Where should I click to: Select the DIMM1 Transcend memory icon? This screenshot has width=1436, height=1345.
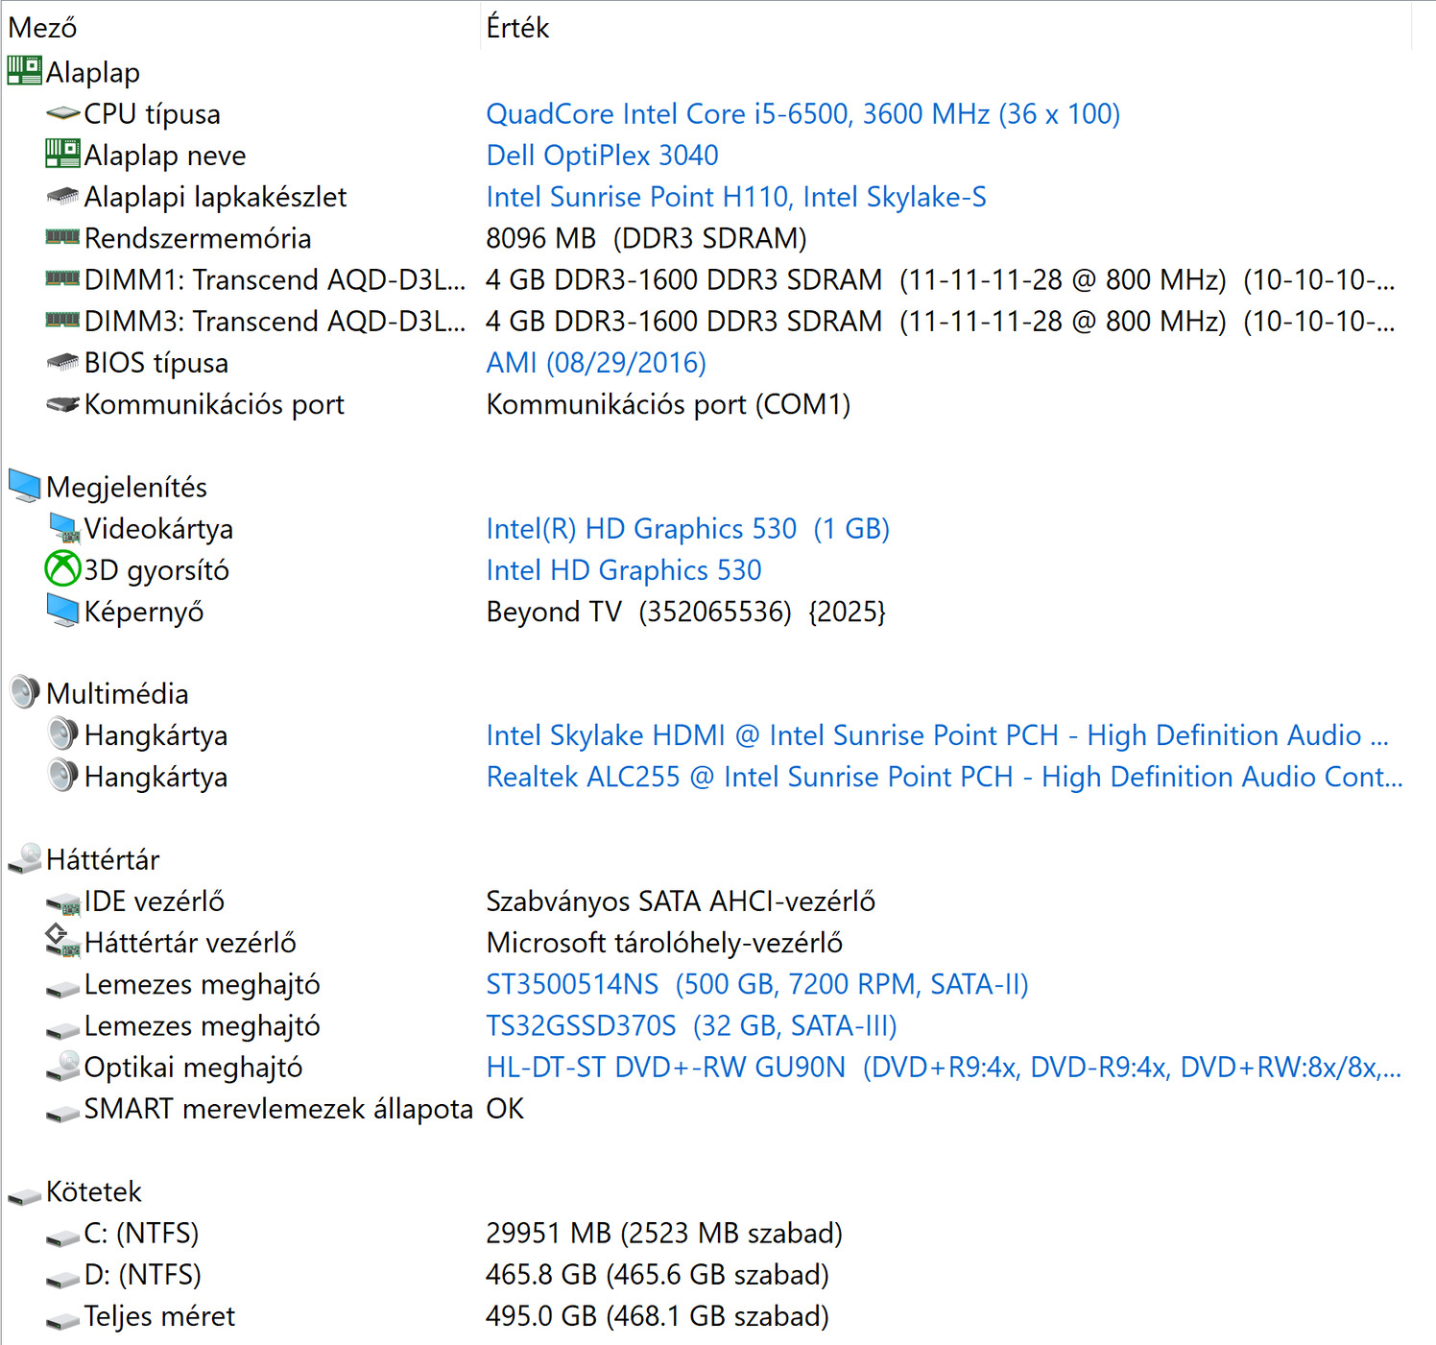pyautogui.click(x=62, y=278)
